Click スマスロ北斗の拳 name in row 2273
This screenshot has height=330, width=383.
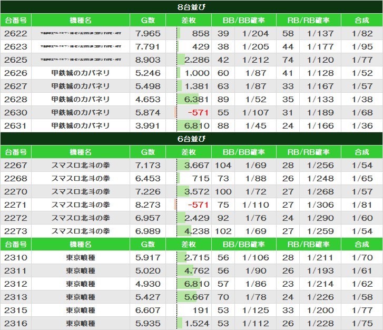point(81,231)
